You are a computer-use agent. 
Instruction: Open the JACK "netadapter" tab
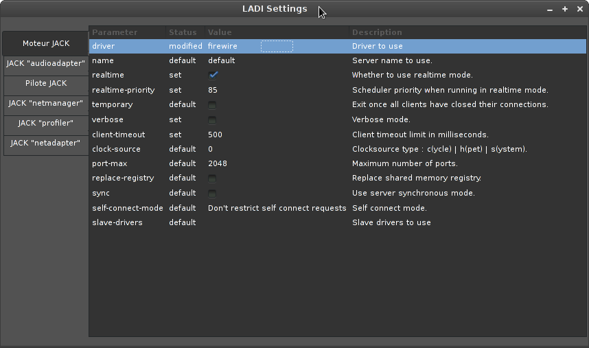pyautogui.click(x=46, y=143)
